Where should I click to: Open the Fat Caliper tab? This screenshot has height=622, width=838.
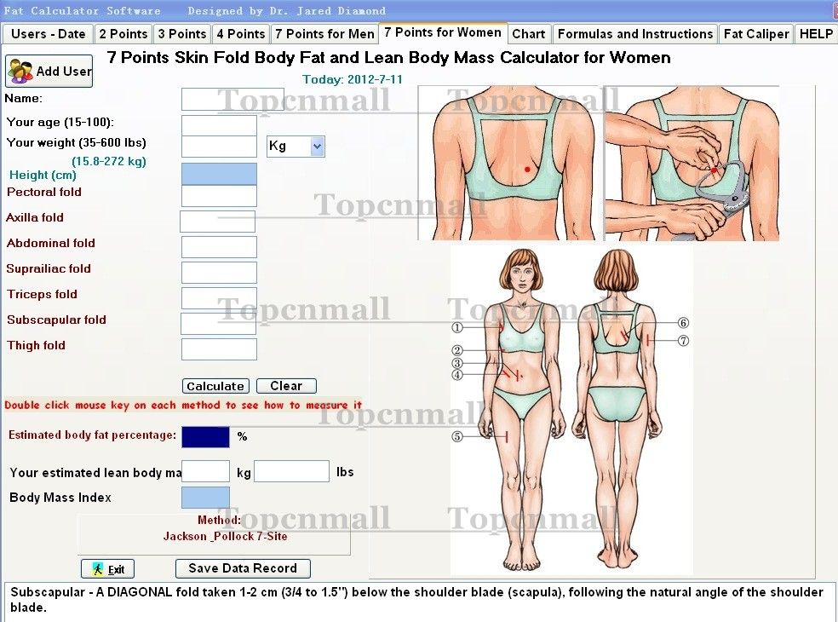(756, 34)
